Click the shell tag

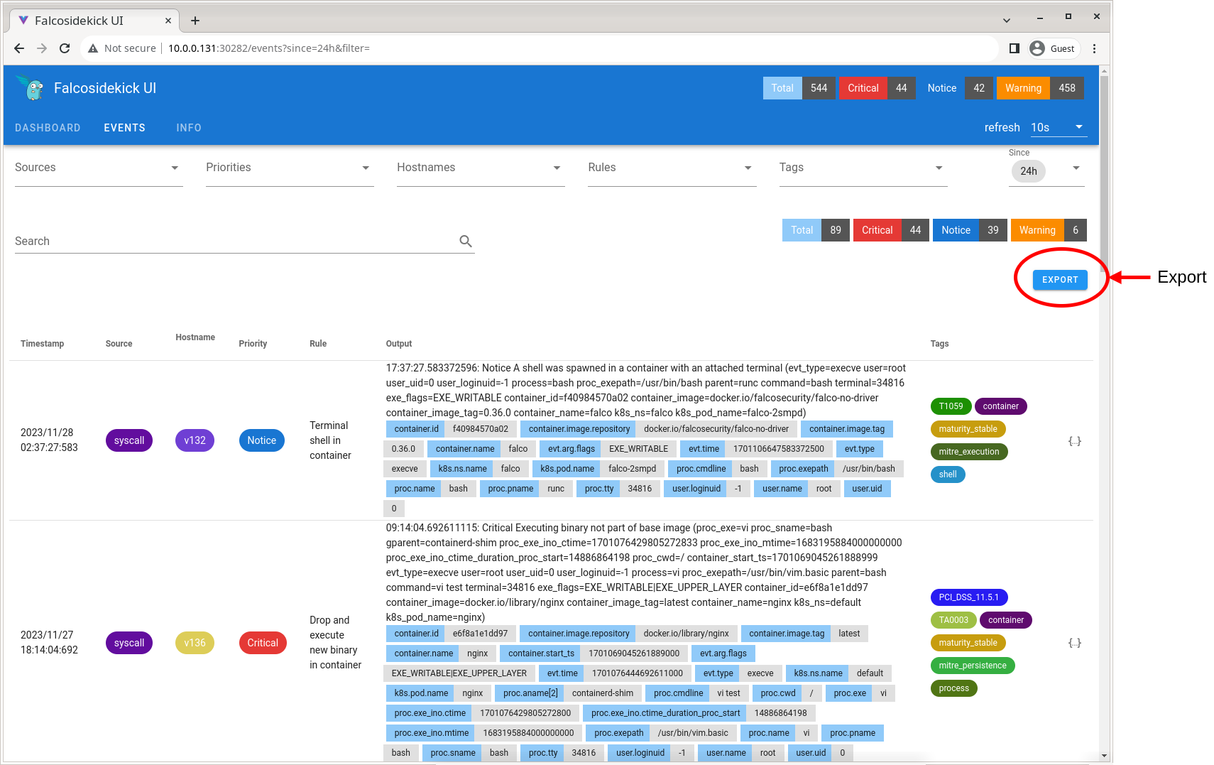[x=948, y=474]
